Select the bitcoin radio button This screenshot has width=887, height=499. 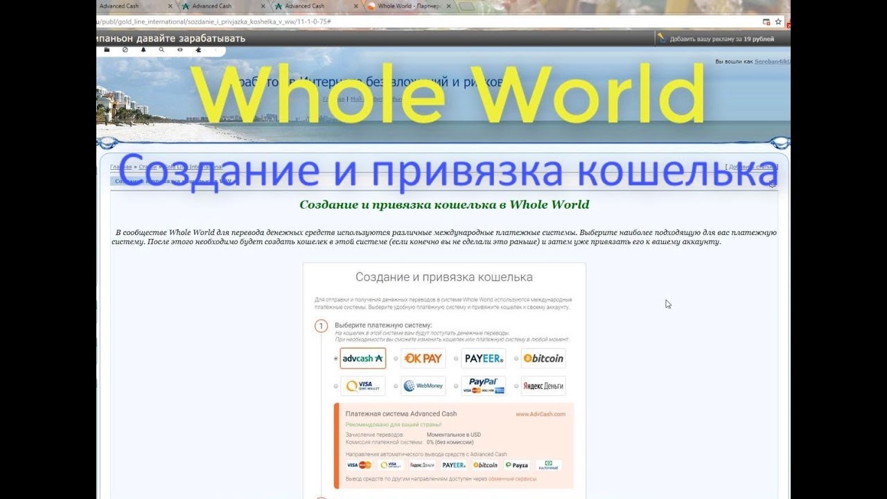(516, 359)
